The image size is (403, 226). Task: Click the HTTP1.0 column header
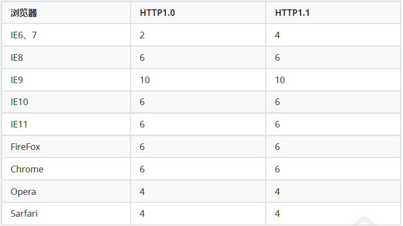point(157,13)
